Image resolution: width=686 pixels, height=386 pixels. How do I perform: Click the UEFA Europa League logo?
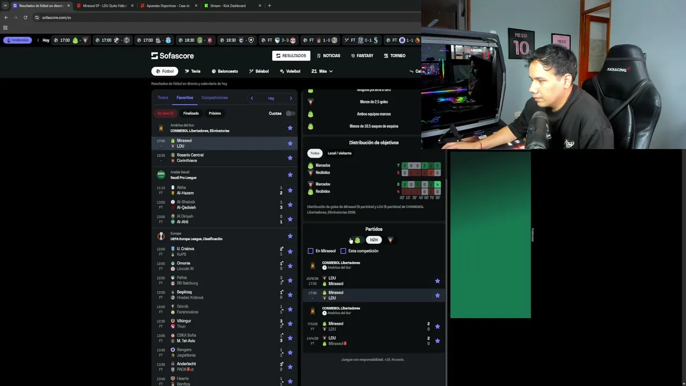[x=161, y=236]
